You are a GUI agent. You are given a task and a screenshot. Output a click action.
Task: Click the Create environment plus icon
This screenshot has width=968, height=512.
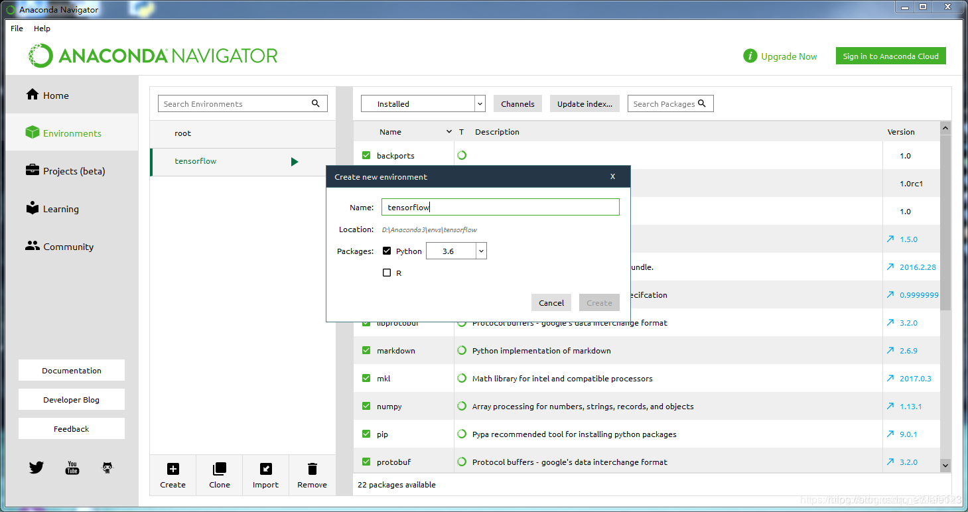click(173, 469)
